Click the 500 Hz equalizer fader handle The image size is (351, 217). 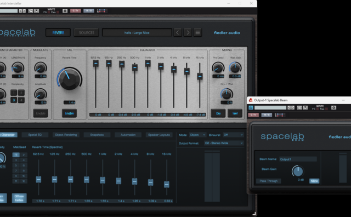135,67
